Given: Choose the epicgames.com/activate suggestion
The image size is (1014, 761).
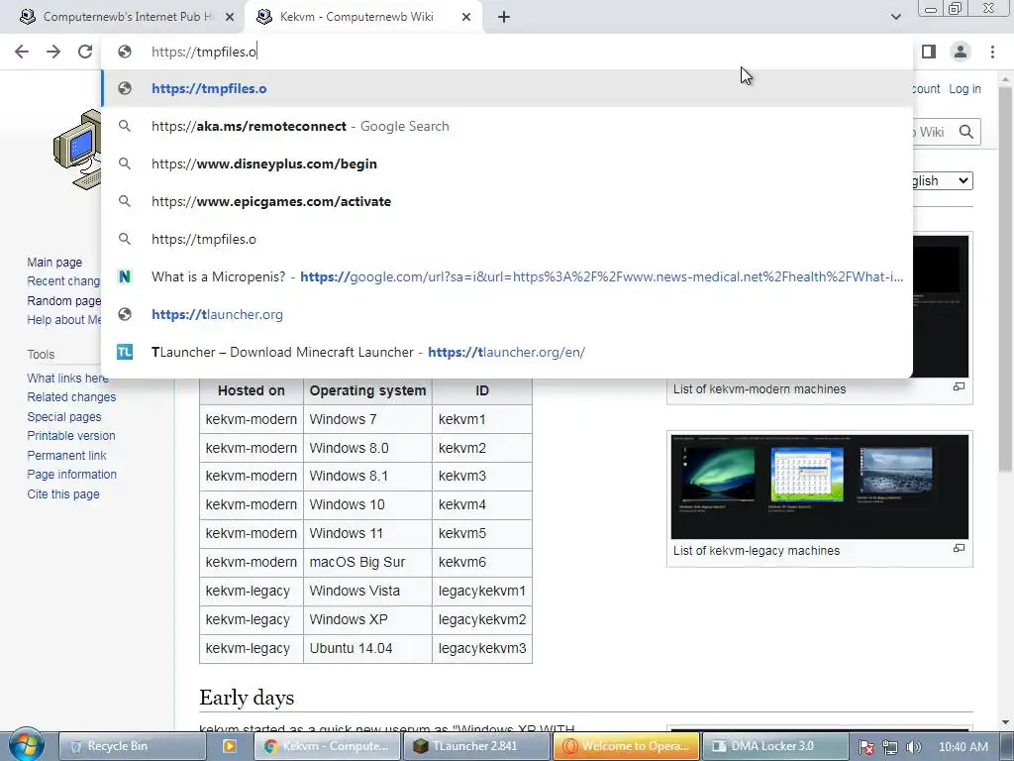Looking at the screenshot, I should (x=507, y=201).
